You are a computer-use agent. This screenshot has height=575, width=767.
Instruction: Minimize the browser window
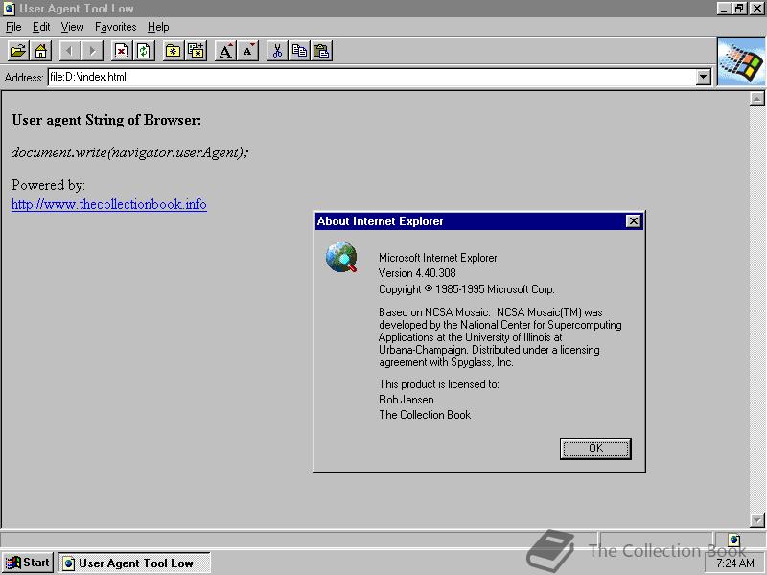point(724,9)
